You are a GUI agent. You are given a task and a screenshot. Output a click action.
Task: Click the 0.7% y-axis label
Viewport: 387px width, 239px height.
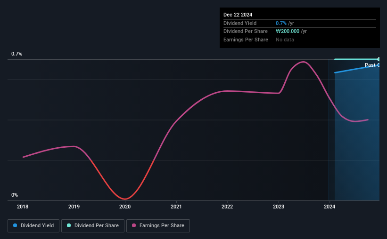tap(16, 54)
